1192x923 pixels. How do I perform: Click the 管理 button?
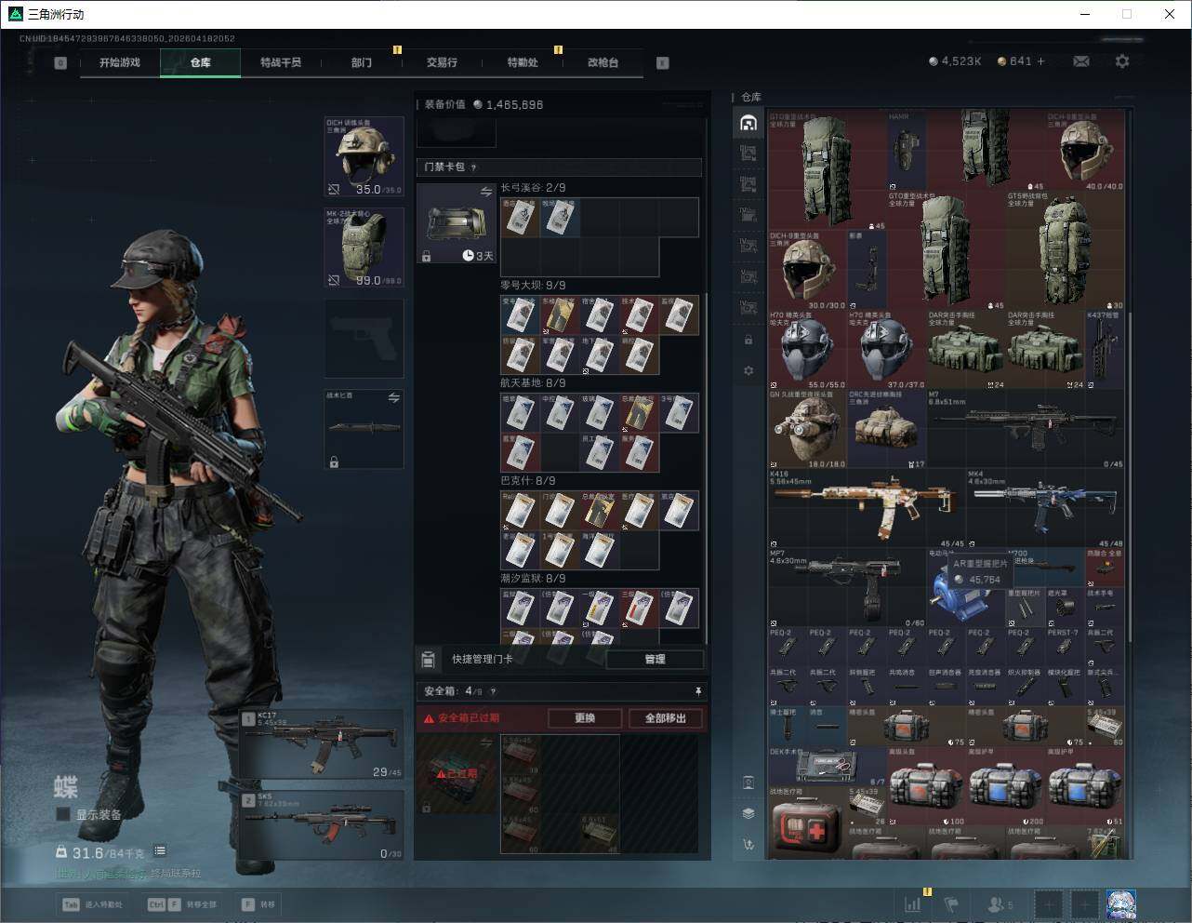[x=655, y=659]
